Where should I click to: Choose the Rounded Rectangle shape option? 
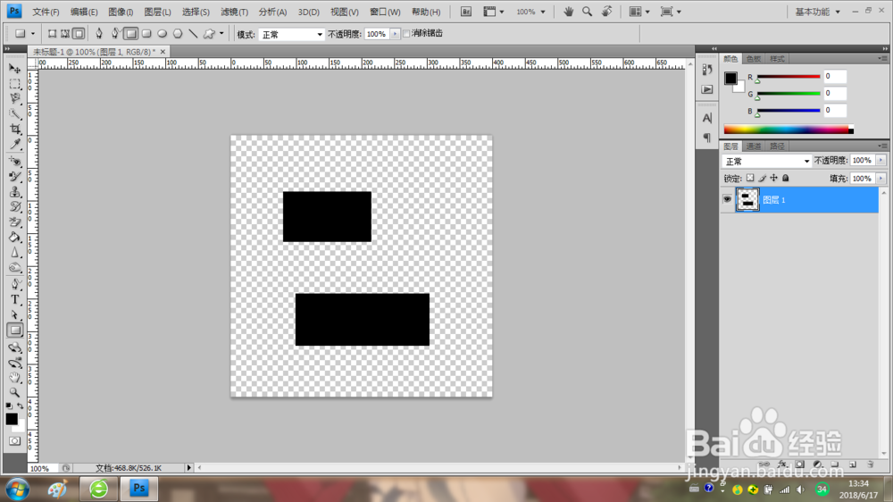pos(147,34)
